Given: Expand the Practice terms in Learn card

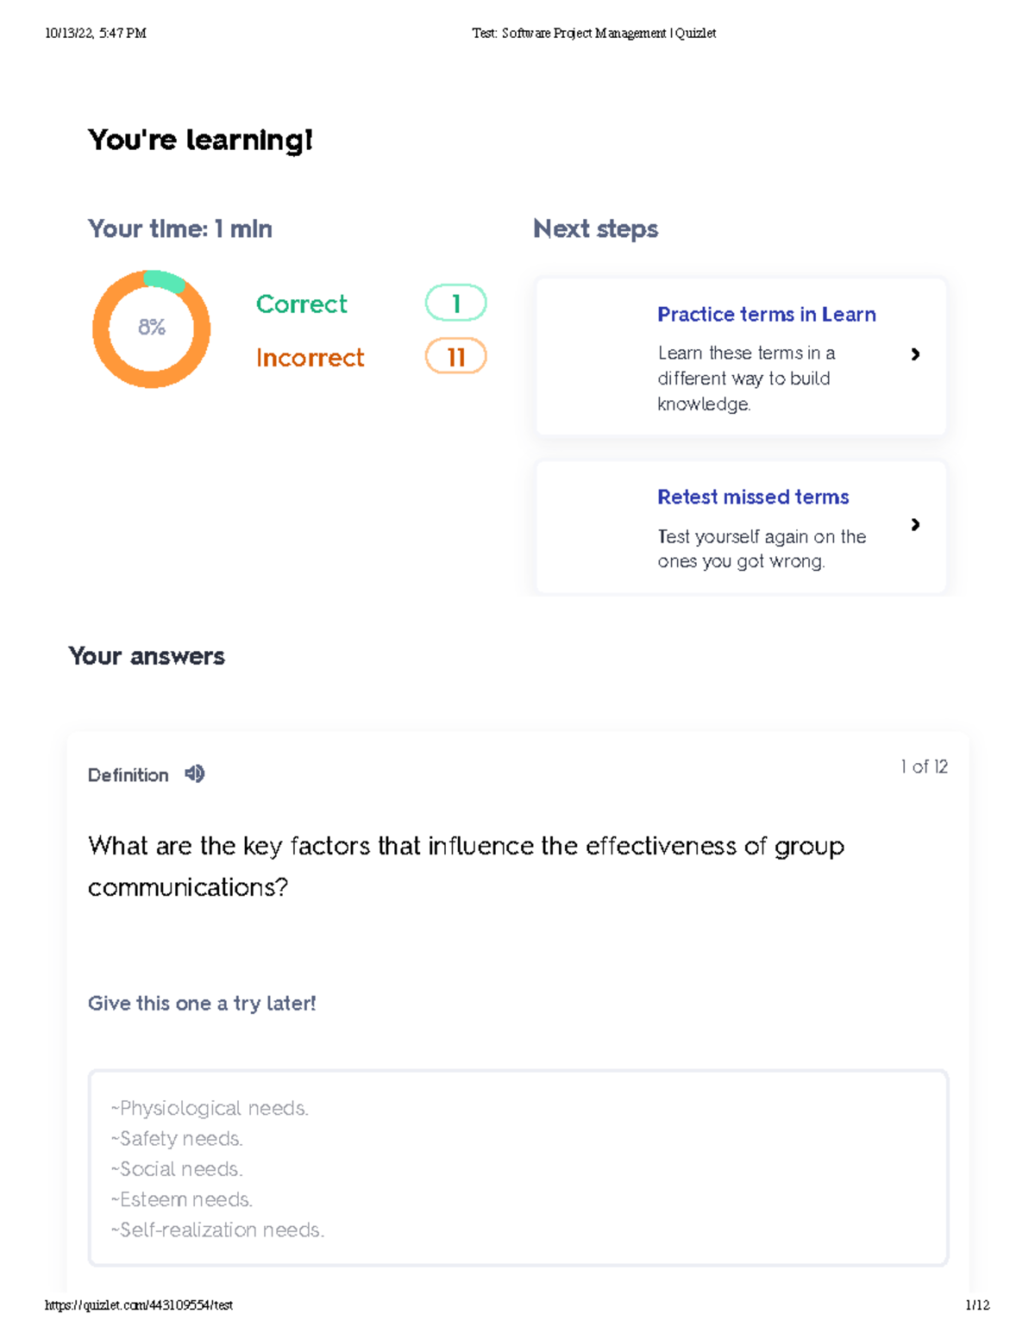Looking at the screenshot, I should pos(766,315).
